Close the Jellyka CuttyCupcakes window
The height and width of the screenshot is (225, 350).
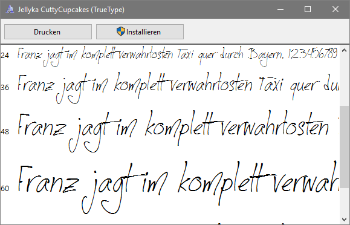pyautogui.click(x=335, y=10)
